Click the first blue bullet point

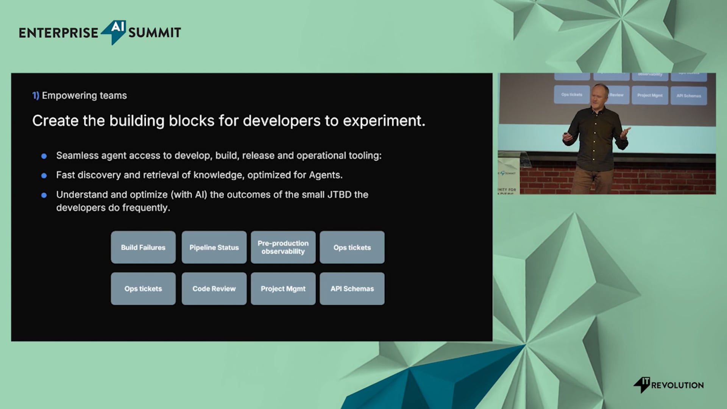44,156
